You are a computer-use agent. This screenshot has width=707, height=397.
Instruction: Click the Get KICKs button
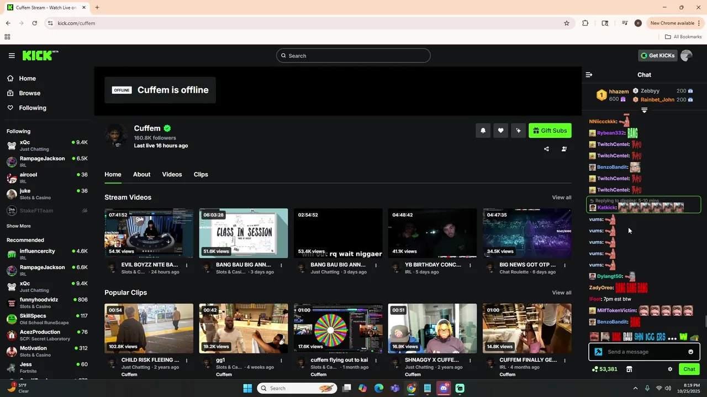tap(657, 56)
